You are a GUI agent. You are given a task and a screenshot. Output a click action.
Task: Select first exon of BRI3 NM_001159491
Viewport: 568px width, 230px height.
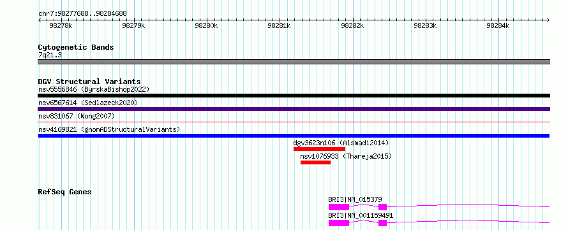[339, 223]
